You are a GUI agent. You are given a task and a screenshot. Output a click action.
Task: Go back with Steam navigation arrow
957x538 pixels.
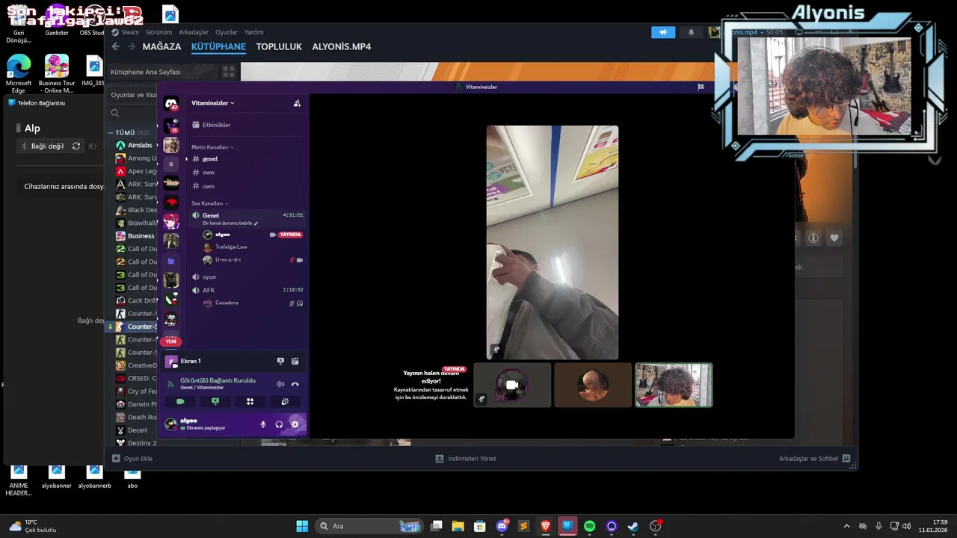pyautogui.click(x=115, y=46)
